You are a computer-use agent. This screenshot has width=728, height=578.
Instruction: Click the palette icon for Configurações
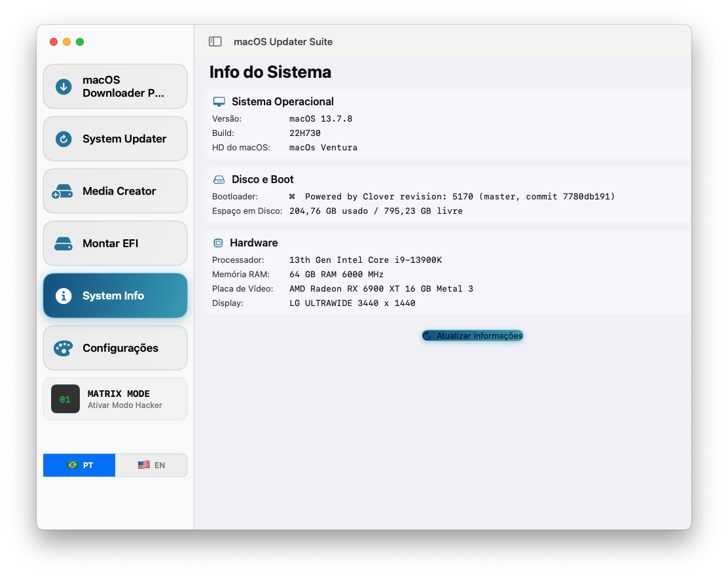pyautogui.click(x=63, y=348)
